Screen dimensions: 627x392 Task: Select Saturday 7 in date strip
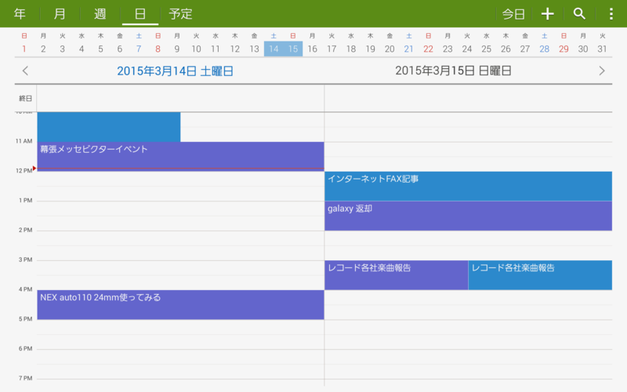click(x=139, y=49)
